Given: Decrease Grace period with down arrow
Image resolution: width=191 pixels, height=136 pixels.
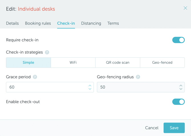Looking at the screenshot, I should tap(90, 89).
